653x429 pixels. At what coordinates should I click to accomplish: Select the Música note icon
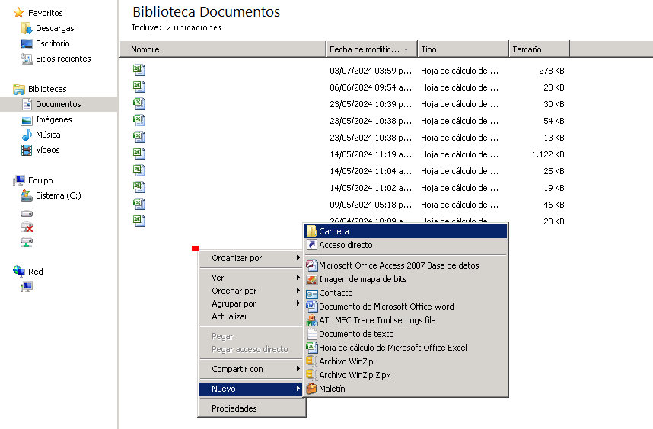coord(27,135)
